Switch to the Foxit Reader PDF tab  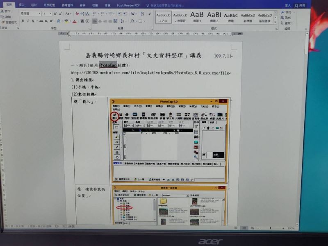pyautogui.click(x=129, y=5)
